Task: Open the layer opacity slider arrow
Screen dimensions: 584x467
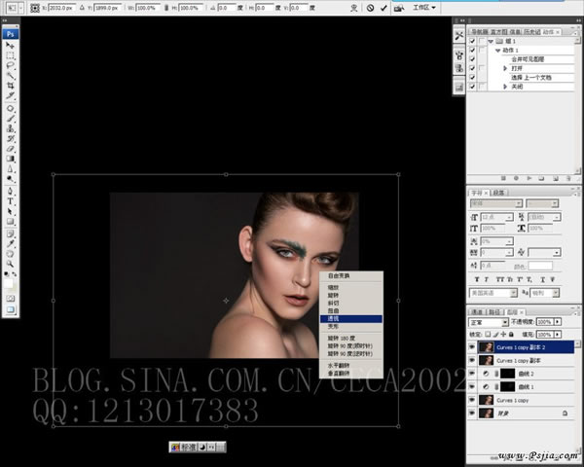Action: click(x=558, y=322)
